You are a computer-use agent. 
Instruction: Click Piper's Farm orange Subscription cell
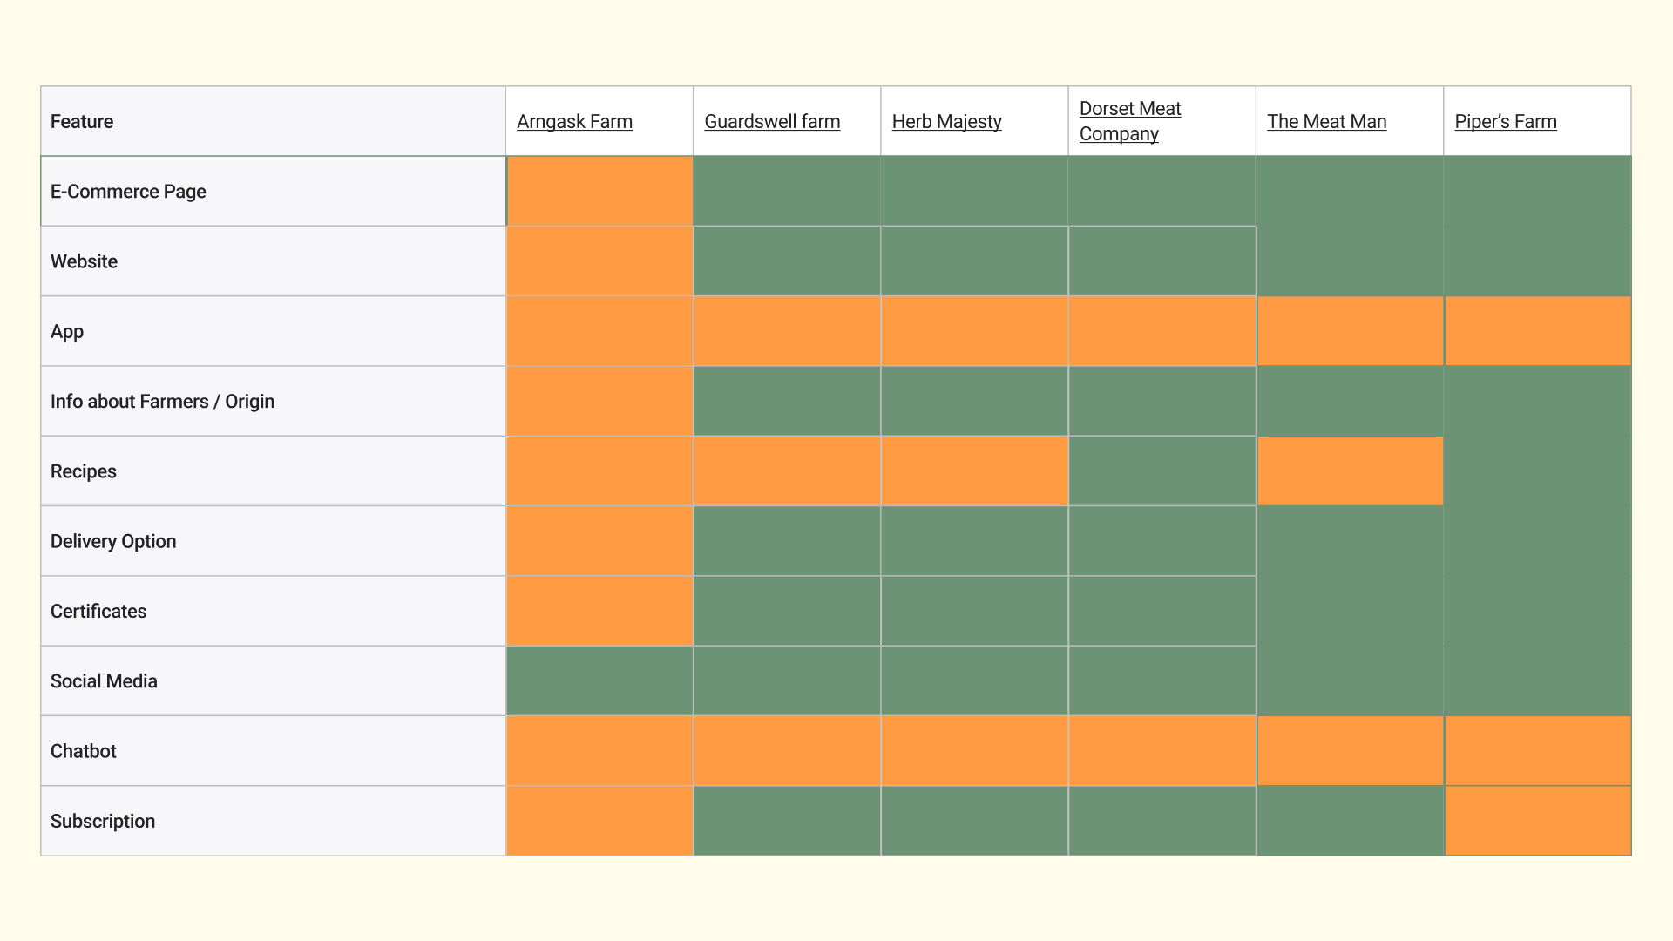(1538, 821)
